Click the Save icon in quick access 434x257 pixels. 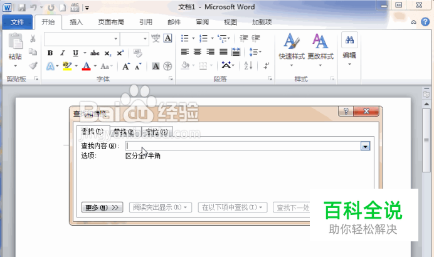coord(22,8)
